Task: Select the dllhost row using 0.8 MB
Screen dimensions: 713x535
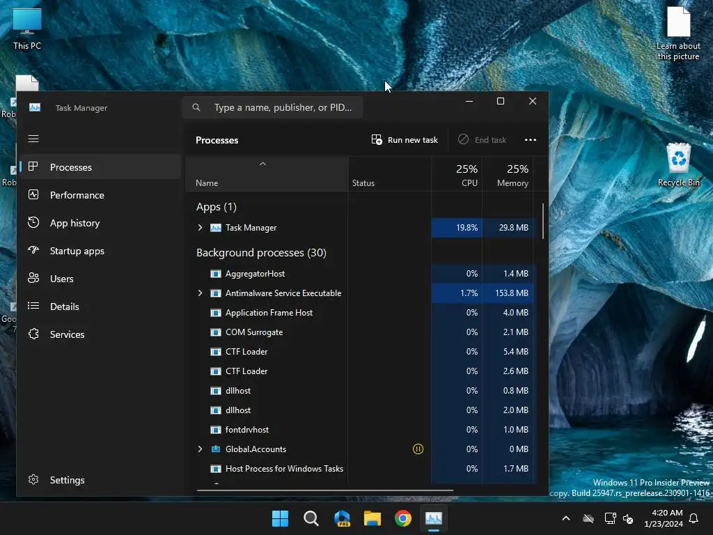Action: tap(362, 391)
